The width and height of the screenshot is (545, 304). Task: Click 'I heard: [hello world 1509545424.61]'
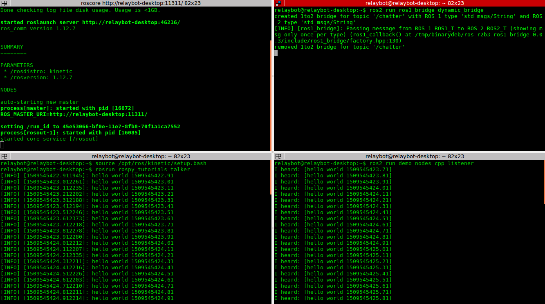pyautogui.click(x=333, y=225)
